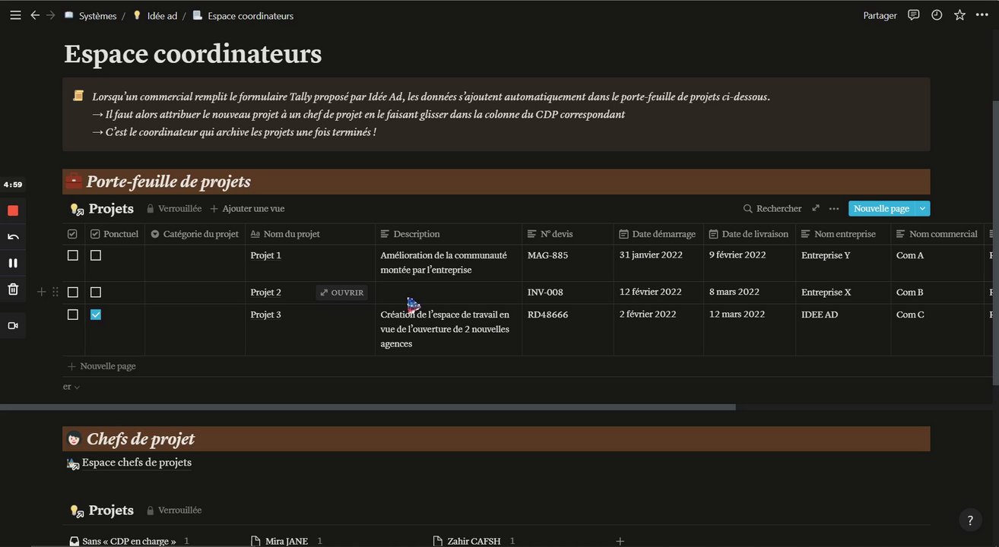Uncheck the Ponctuel box for Projet 3

[x=96, y=315]
